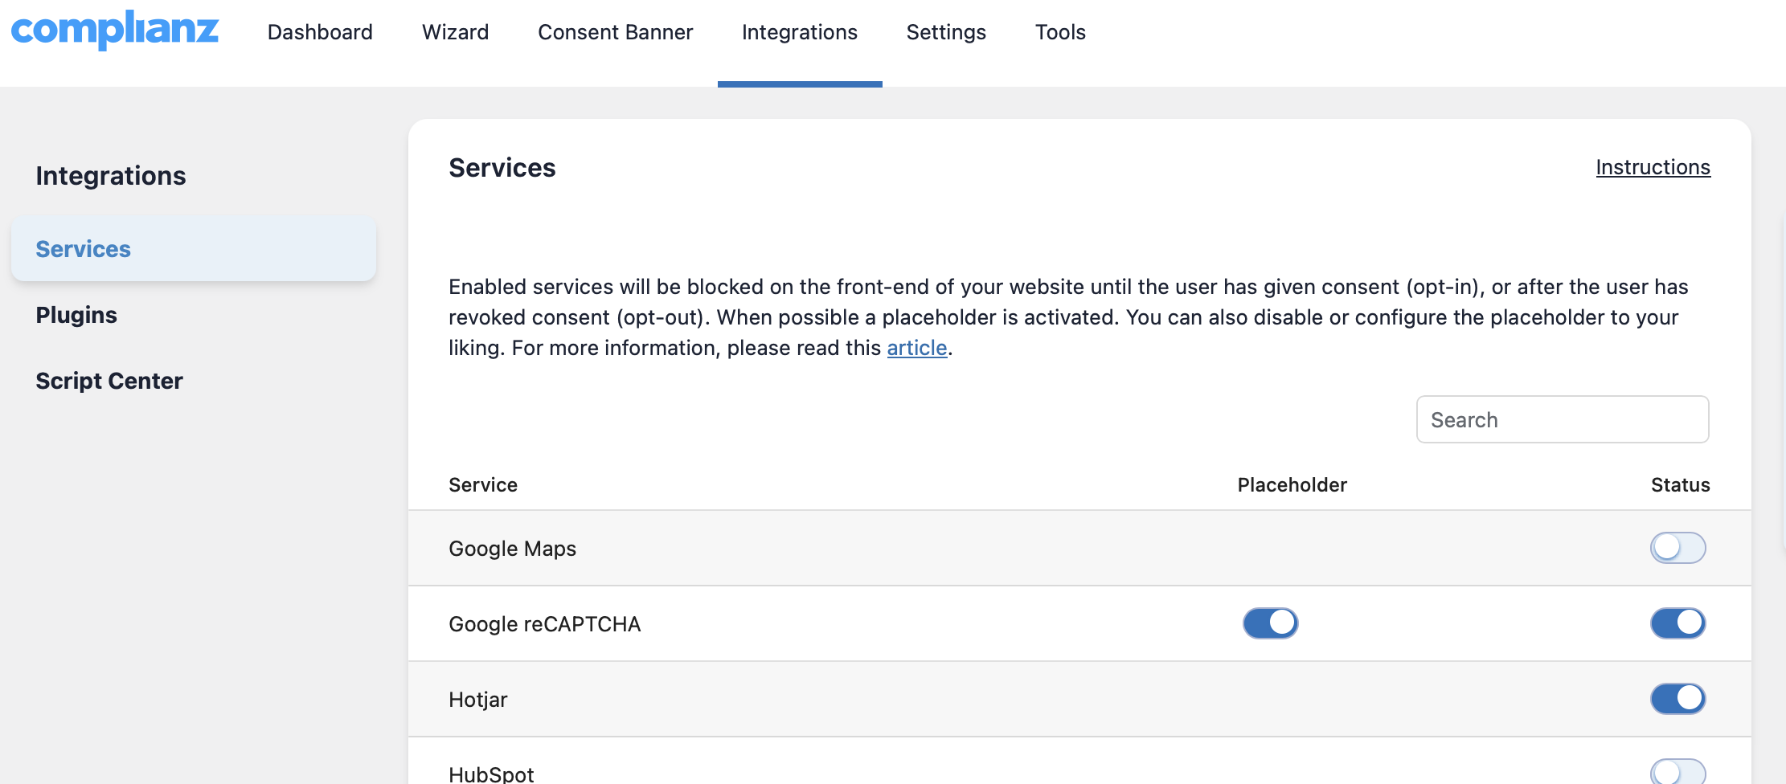This screenshot has width=1786, height=784.
Task: Open Plugins in the sidebar
Action: (x=76, y=315)
